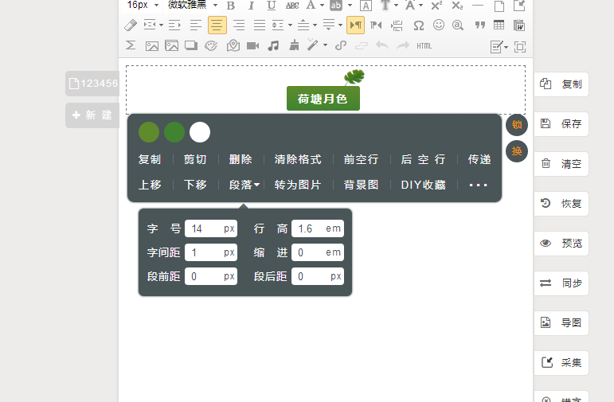Toggle strikethrough ABC formatting
Viewport: 614px width, 402px height.
292,6
